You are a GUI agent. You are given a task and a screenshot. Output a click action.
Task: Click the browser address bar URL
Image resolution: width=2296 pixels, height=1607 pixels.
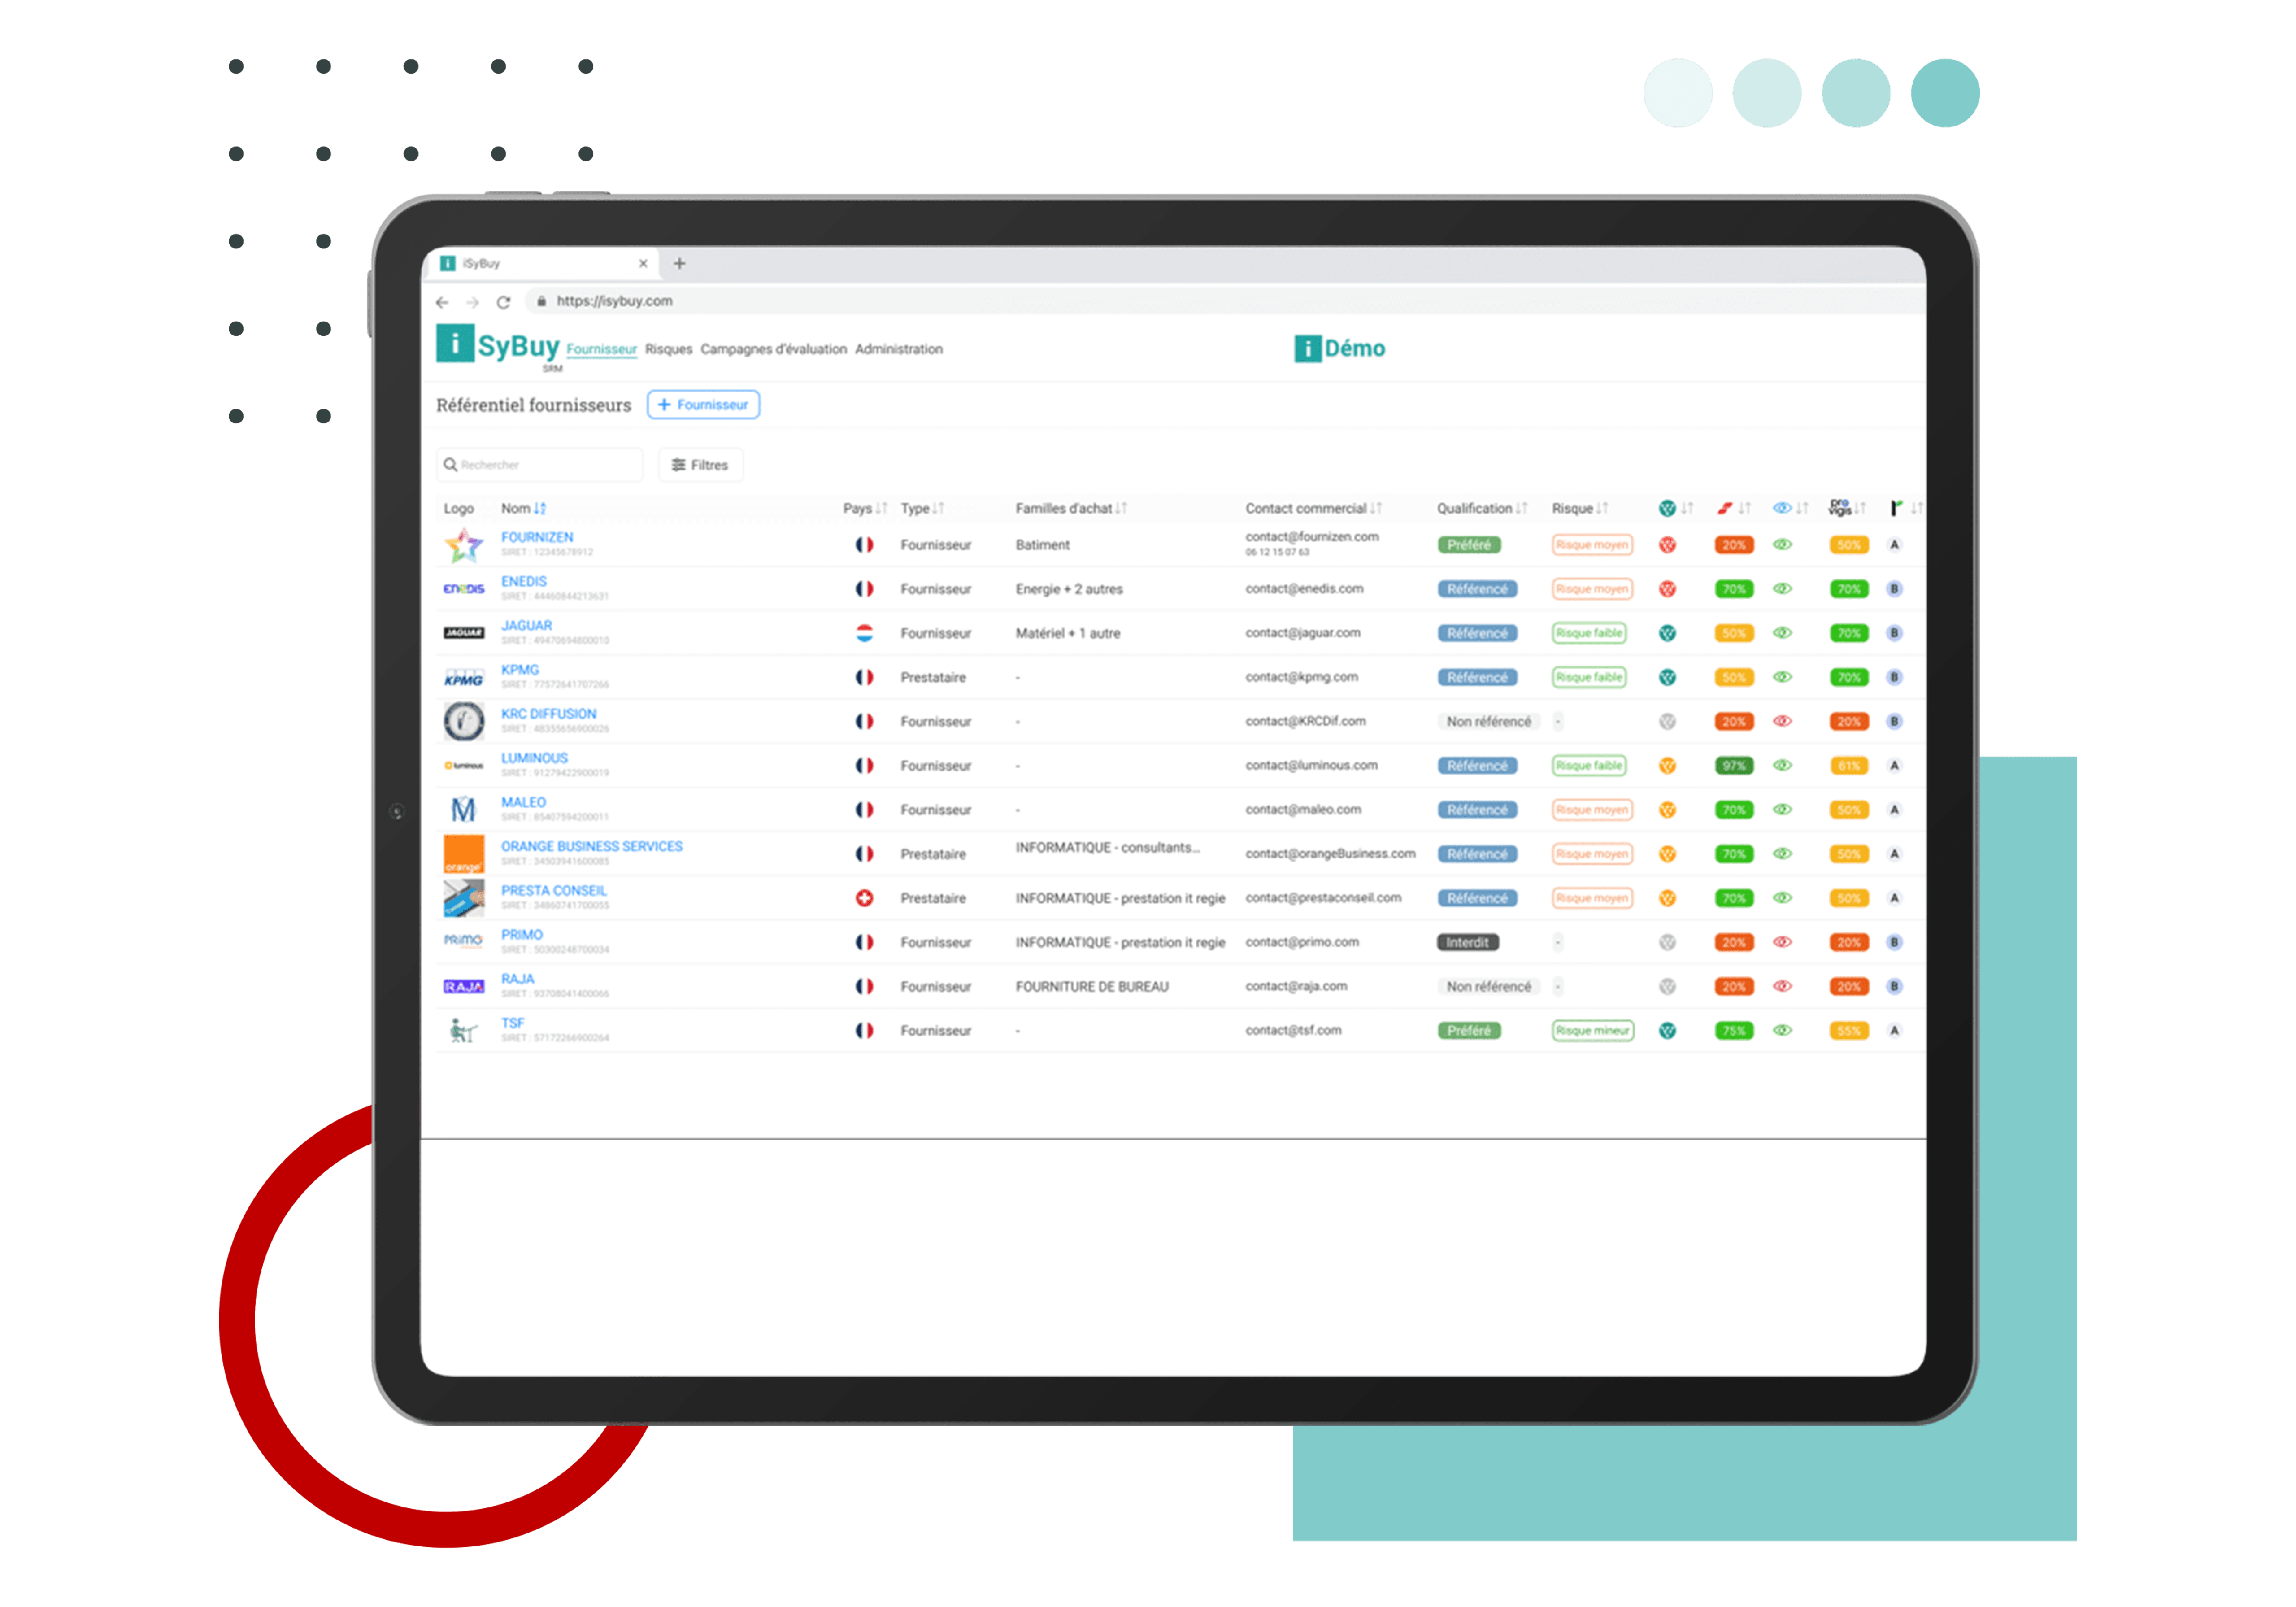[x=614, y=301]
